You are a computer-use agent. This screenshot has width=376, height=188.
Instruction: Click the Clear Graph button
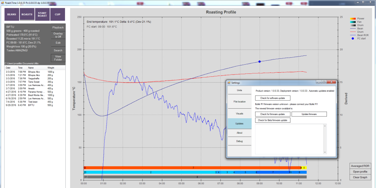[x=360, y=177]
